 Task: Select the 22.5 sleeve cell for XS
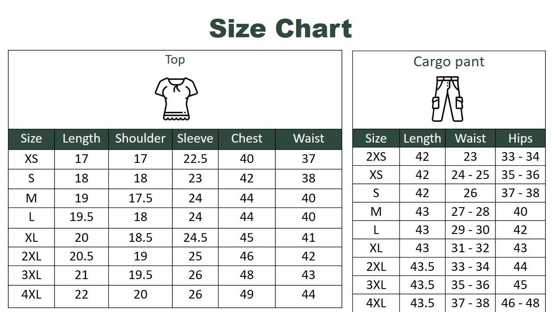pyautogui.click(x=195, y=159)
